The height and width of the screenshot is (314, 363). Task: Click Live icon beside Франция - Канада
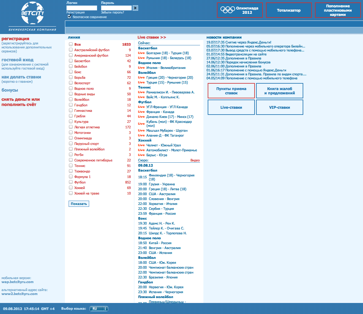point(141,112)
